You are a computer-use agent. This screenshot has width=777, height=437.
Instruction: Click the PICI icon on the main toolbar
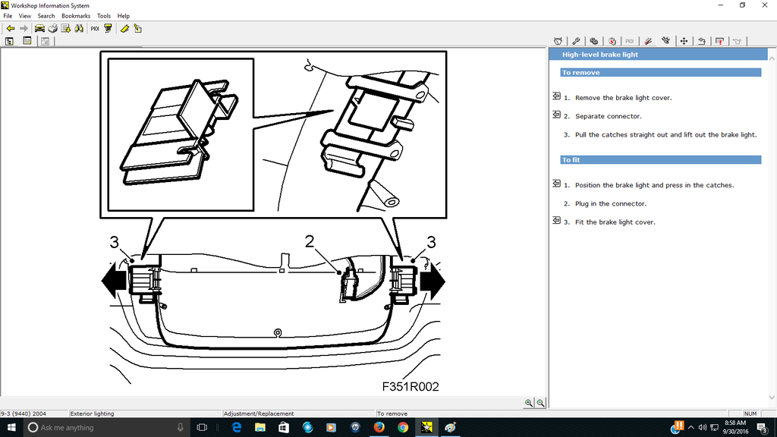pyautogui.click(x=95, y=28)
